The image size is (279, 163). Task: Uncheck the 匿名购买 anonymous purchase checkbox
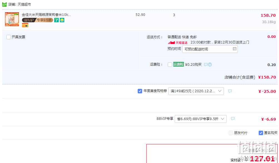pos(261,133)
